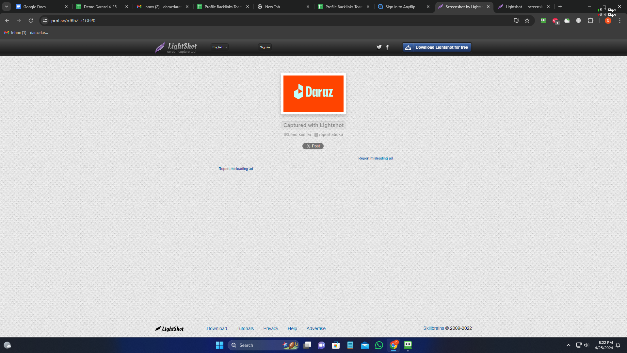Expand the English language dropdown

219,47
